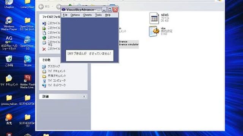Click the Explorer Back button
Viewport: 243px width, 136px height.
[41, 7]
